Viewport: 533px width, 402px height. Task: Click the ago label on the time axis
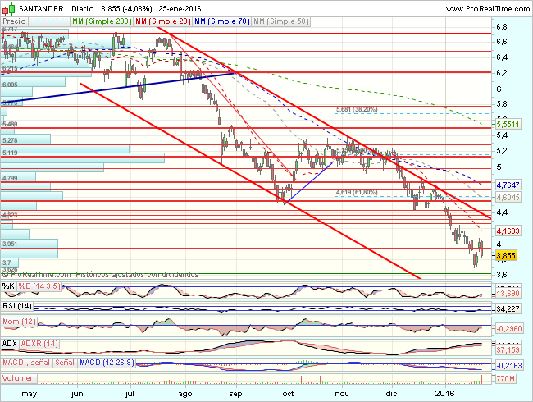pos(185,394)
